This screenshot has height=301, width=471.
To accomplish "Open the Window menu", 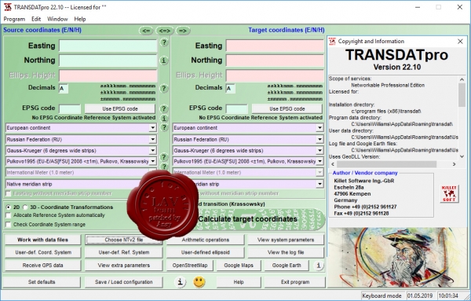I will pyautogui.click(x=57, y=19).
